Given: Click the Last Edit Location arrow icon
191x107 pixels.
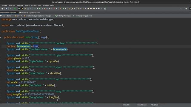Looking at the screenshot, I should point(88,9).
